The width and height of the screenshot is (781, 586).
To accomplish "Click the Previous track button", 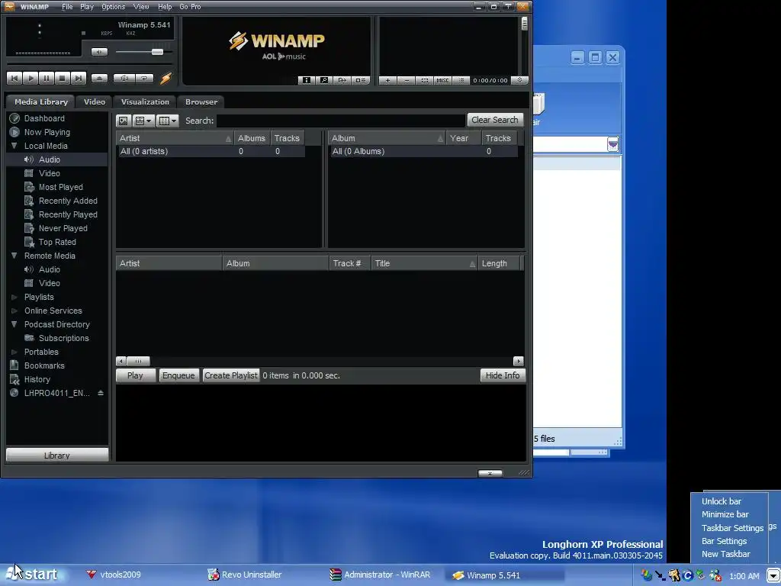I will (14, 79).
